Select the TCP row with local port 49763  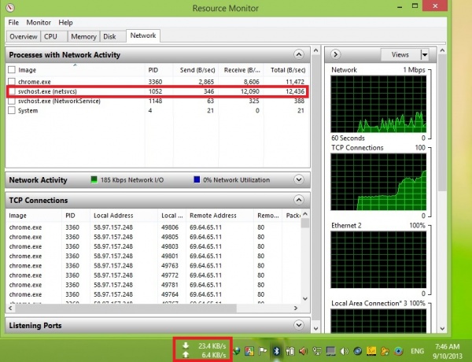point(153,266)
